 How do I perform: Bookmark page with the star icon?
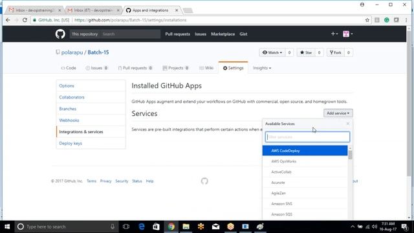[367, 20]
